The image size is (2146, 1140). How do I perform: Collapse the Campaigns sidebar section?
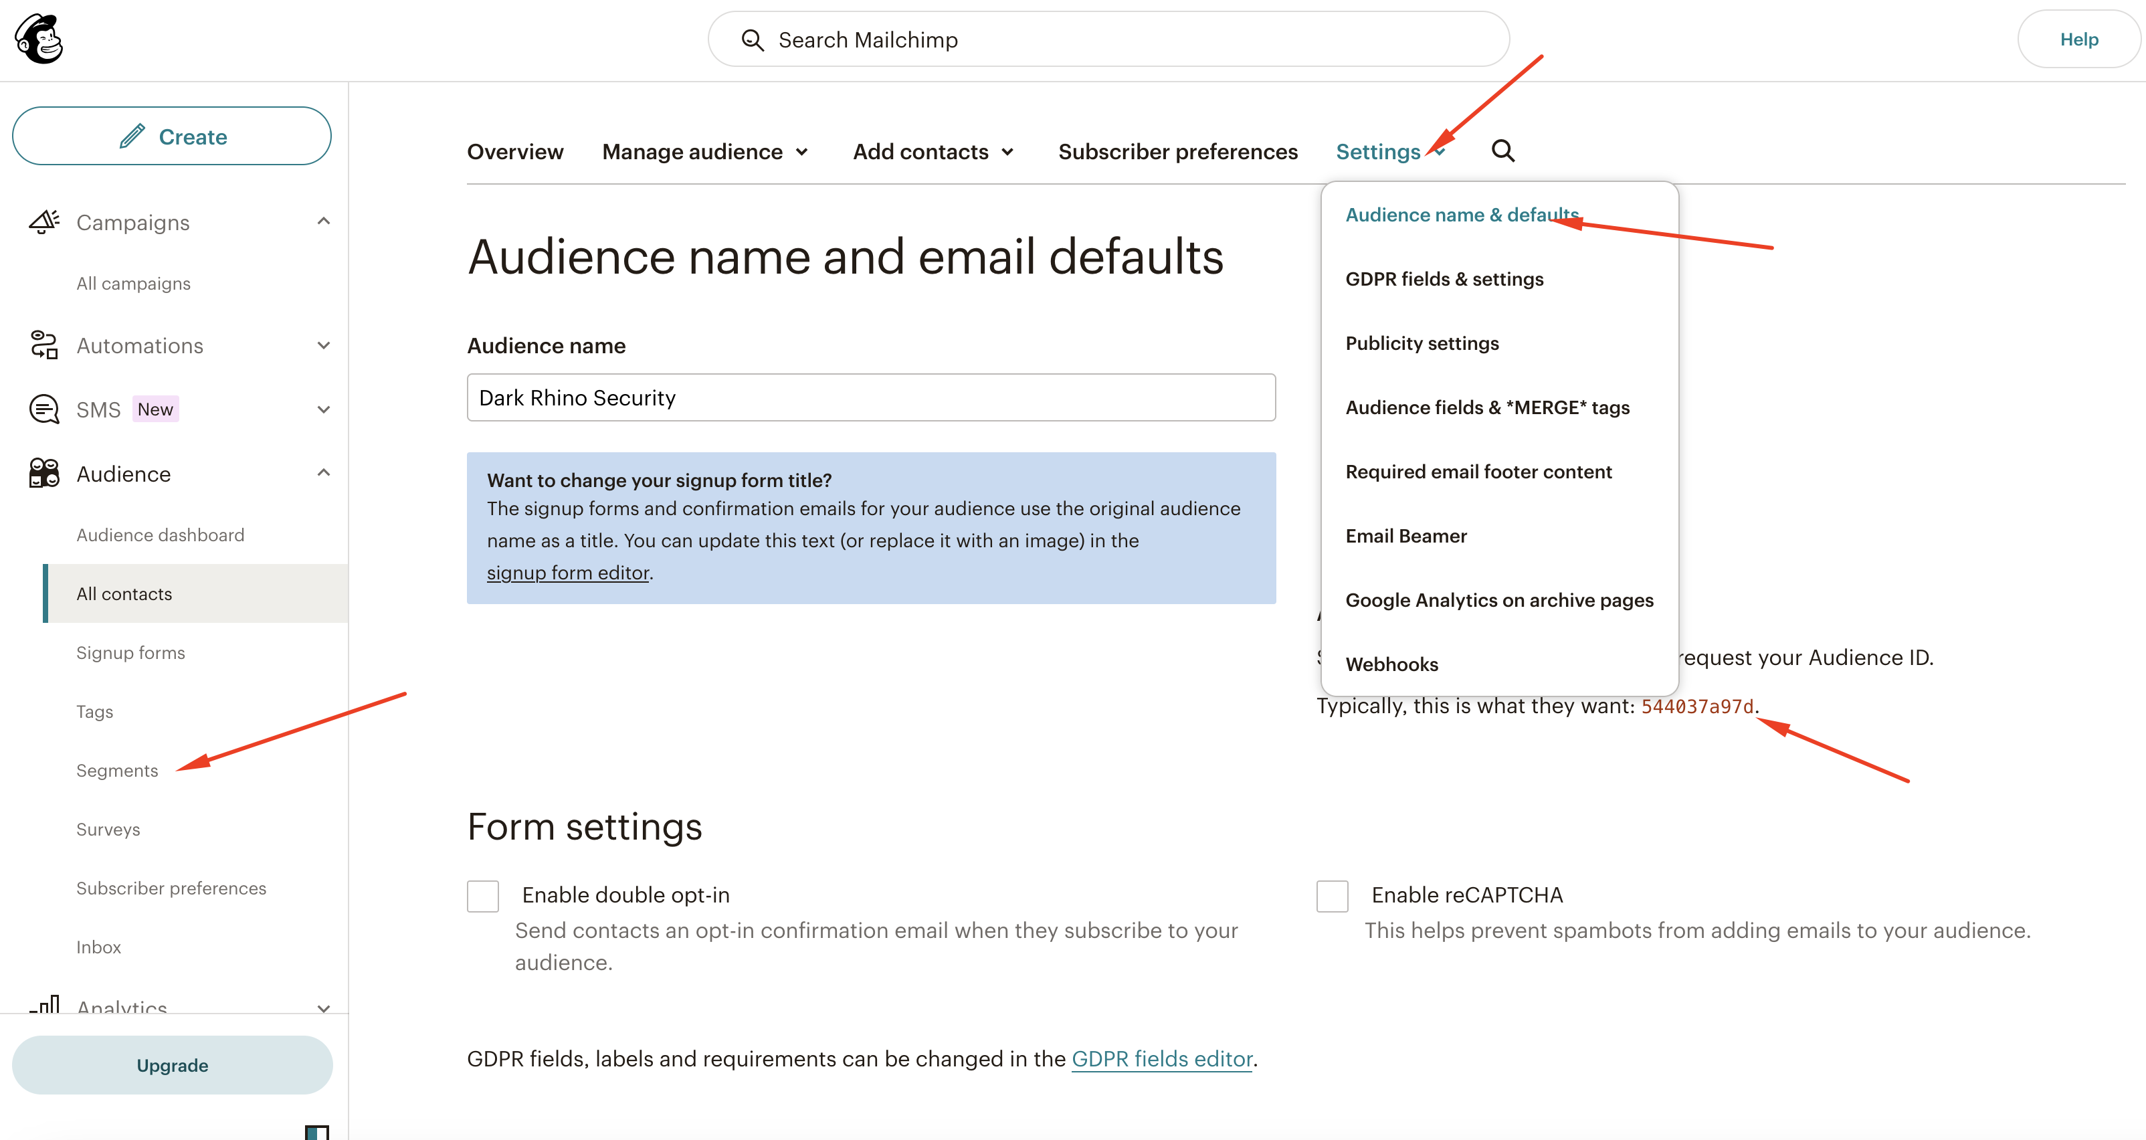323,221
